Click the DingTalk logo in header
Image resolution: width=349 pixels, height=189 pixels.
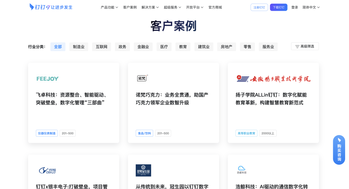[x=51, y=7]
